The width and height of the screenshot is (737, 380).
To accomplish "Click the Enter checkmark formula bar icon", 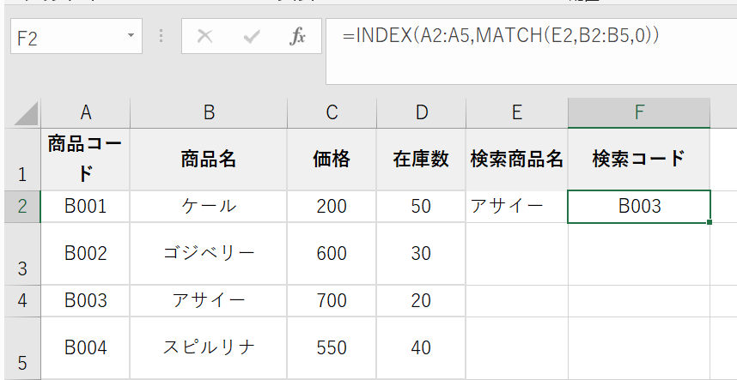I will [252, 37].
